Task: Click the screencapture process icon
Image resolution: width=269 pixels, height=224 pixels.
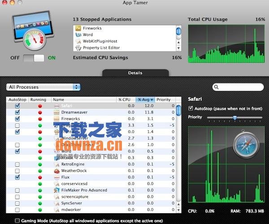Action: [56, 197]
